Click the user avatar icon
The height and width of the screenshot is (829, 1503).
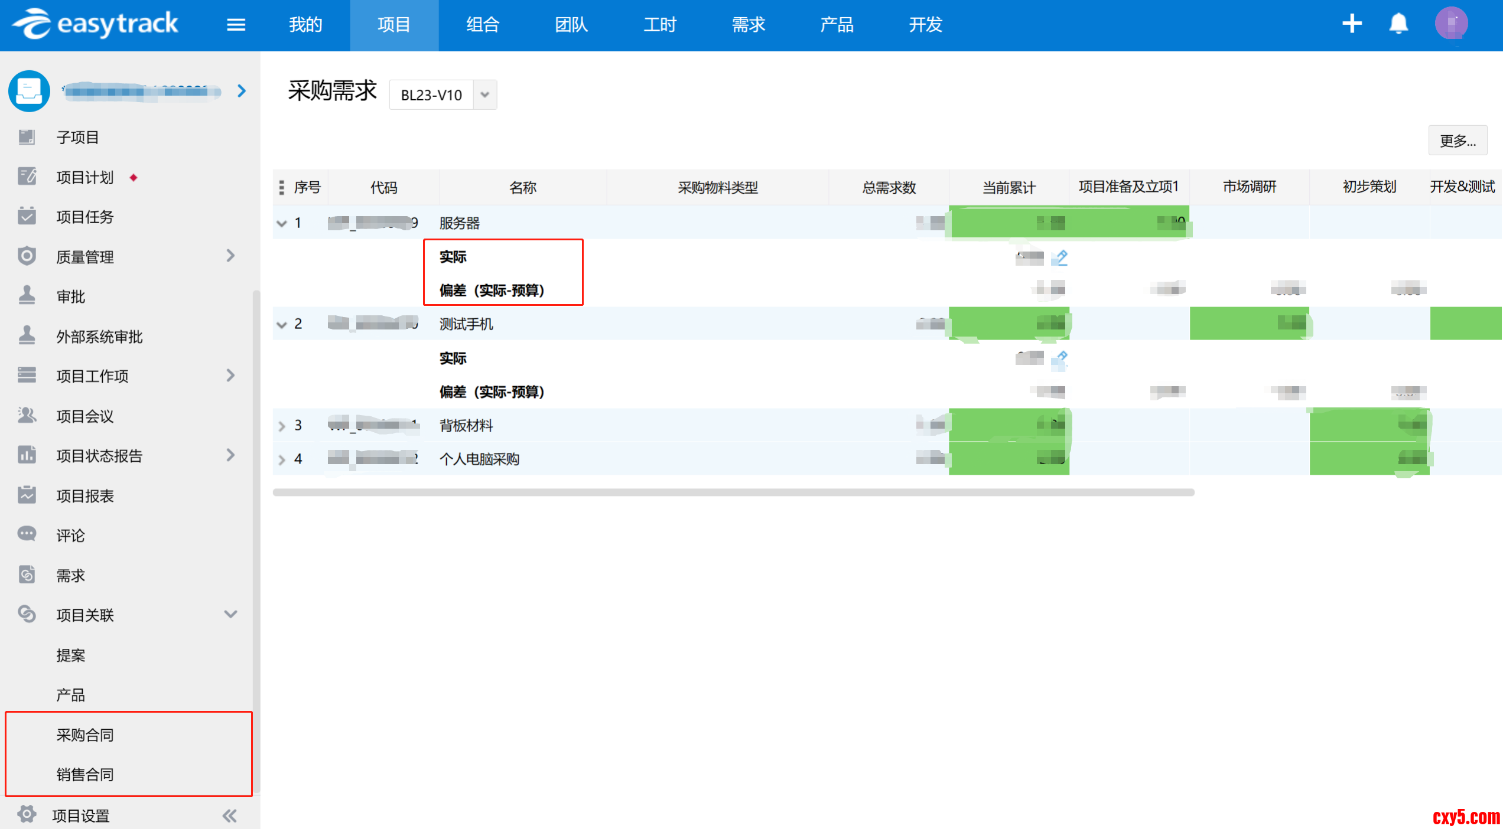[x=1451, y=24]
